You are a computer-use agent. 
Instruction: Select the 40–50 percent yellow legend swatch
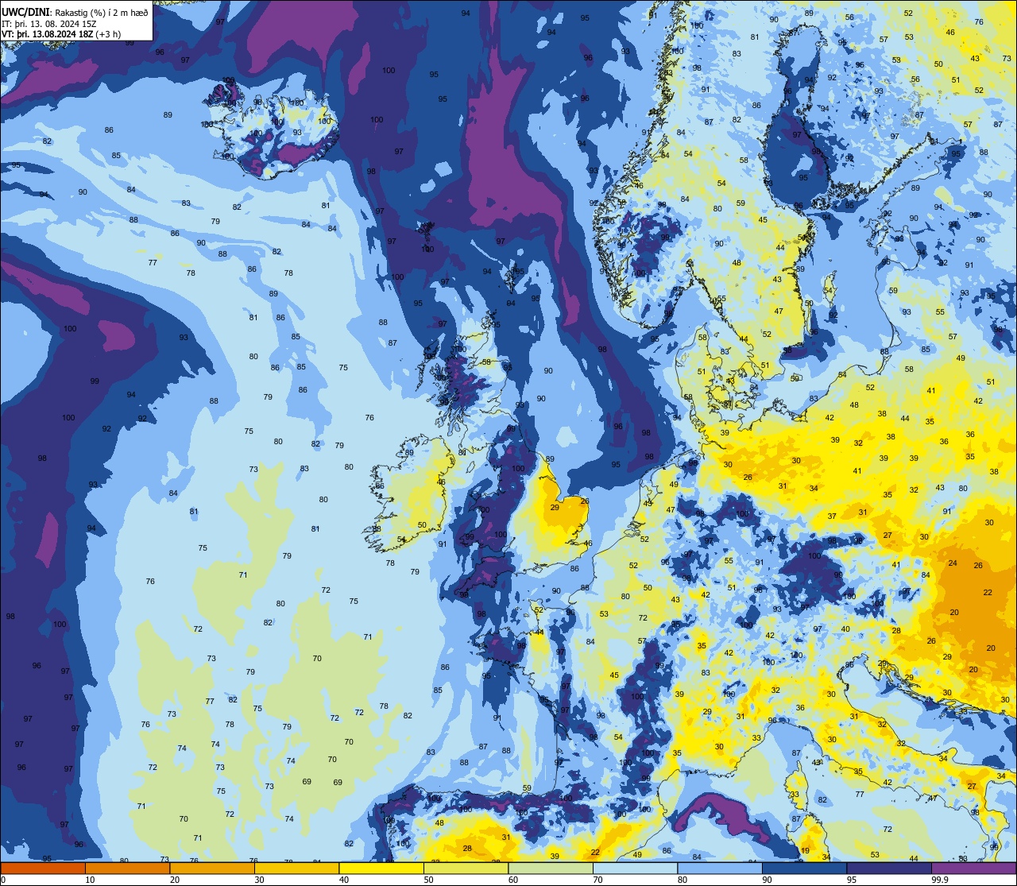coord(381,868)
